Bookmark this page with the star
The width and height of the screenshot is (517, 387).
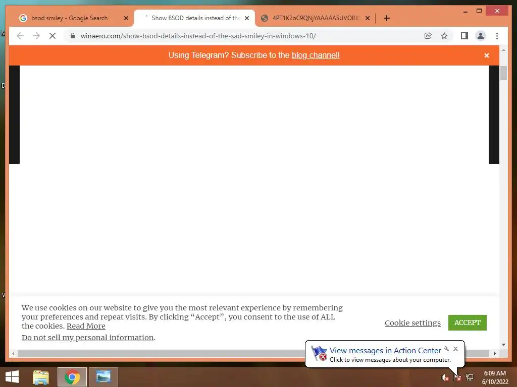[x=444, y=36]
